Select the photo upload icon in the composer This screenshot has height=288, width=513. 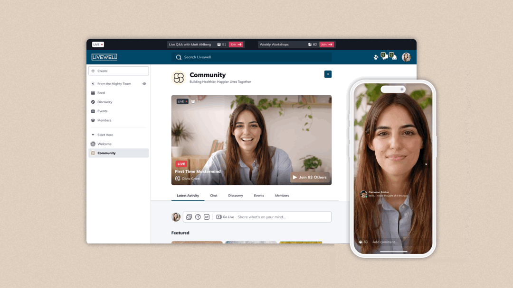click(x=189, y=217)
